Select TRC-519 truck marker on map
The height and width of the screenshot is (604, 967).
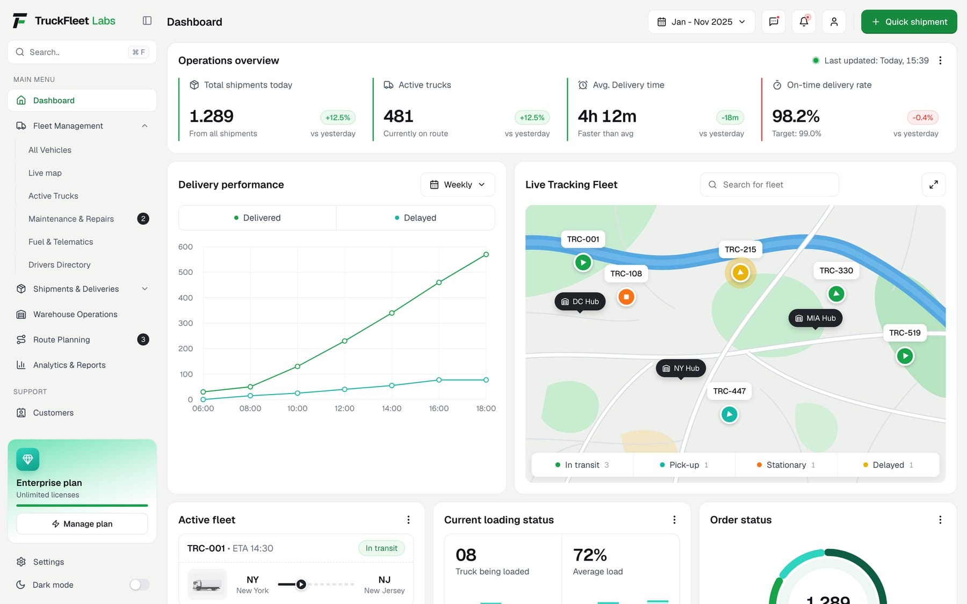pos(905,356)
